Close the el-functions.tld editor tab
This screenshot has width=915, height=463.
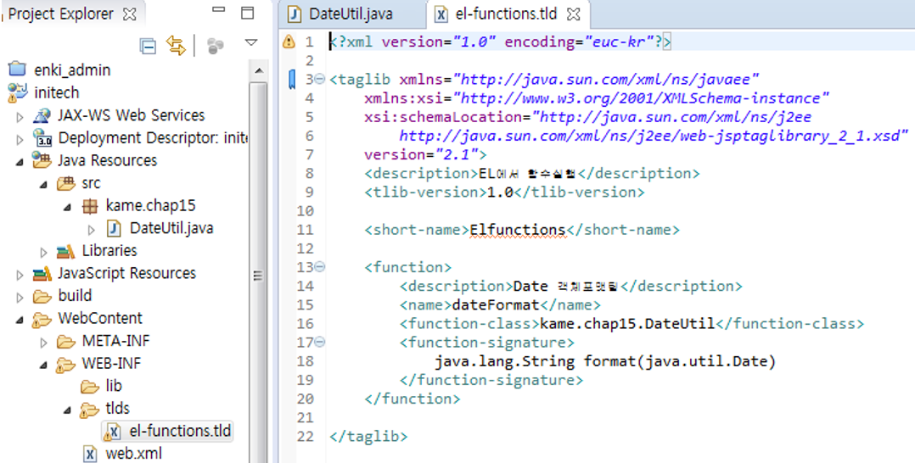(x=574, y=14)
